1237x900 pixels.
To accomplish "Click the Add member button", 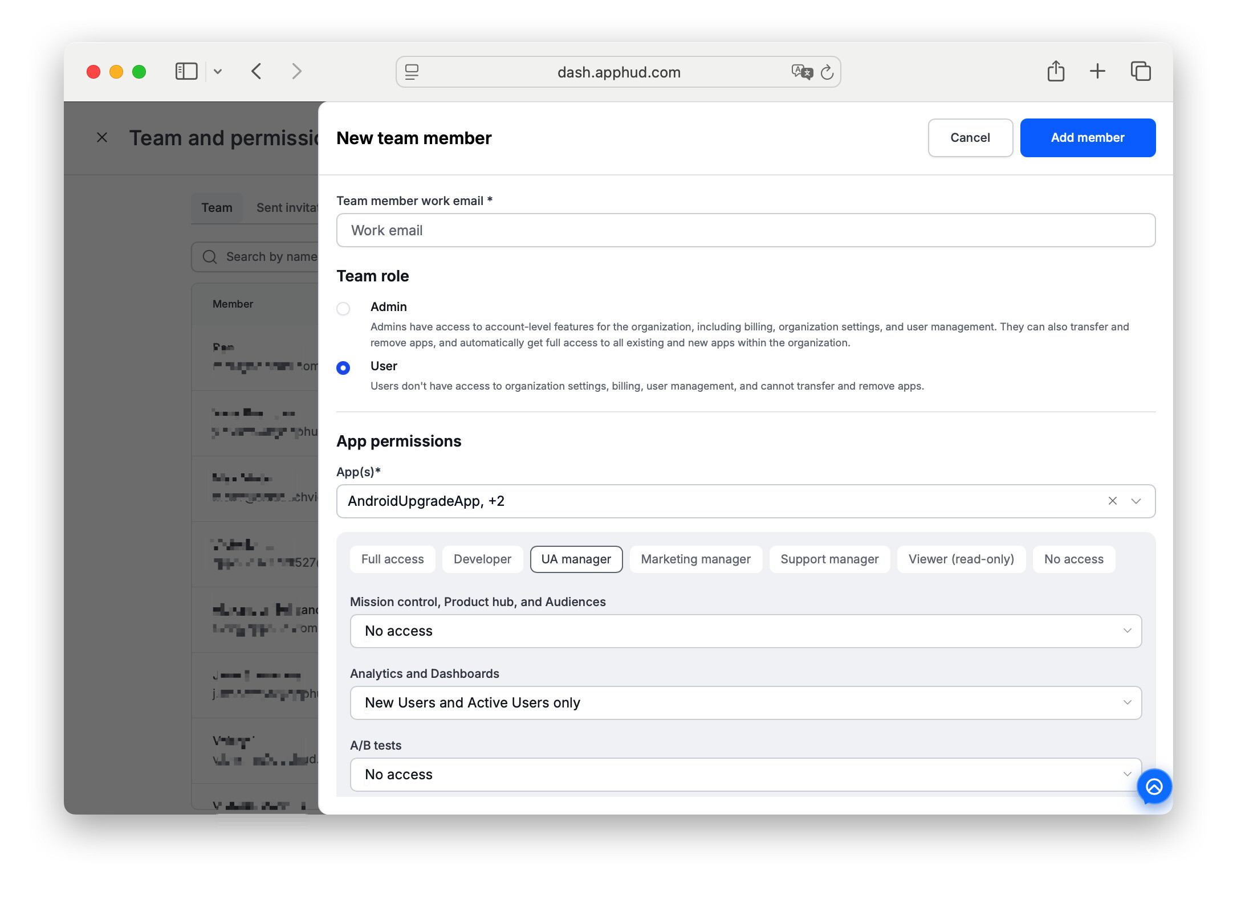I will [1088, 138].
